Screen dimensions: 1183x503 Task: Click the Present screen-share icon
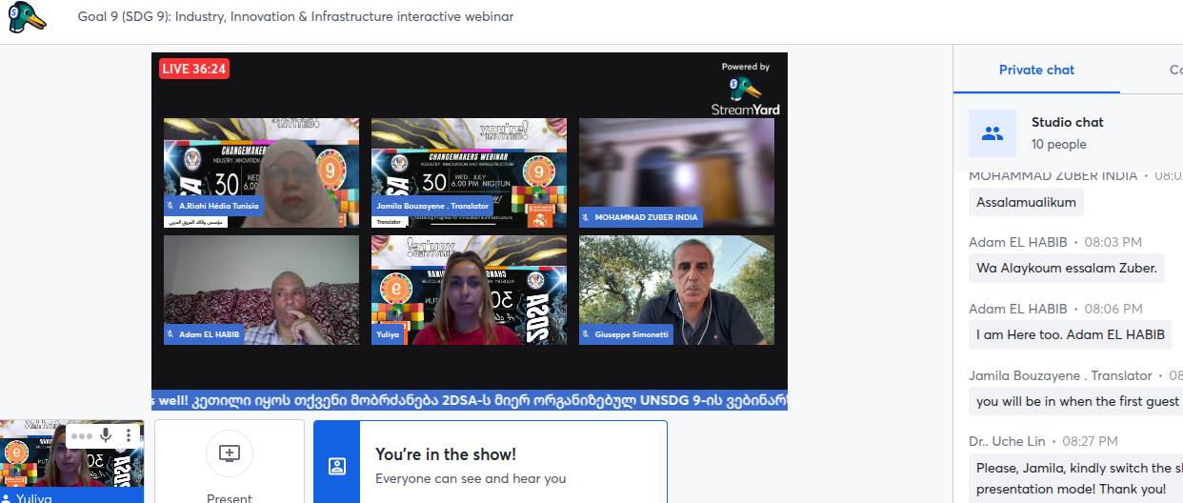[x=229, y=453]
